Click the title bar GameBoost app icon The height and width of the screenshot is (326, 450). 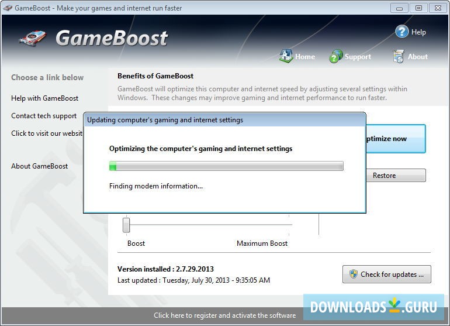click(x=7, y=8)
